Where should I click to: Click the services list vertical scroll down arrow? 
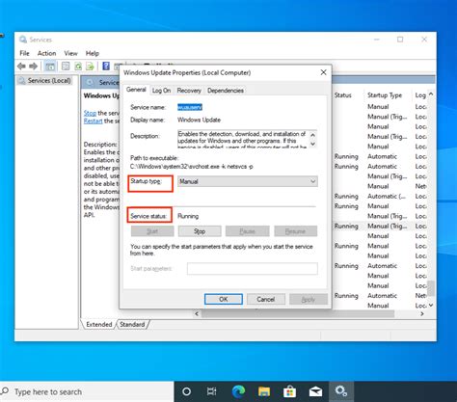[431, 306]
